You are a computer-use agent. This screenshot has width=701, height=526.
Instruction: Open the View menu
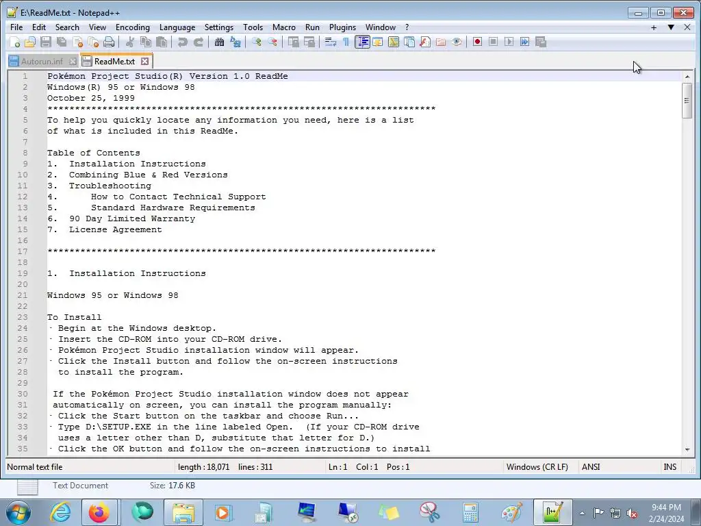click(x=97, y=27)
